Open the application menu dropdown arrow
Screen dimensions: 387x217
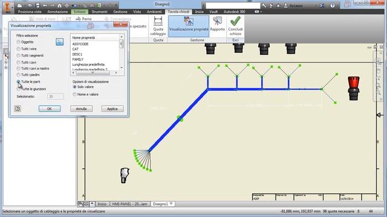pos(12,8)
